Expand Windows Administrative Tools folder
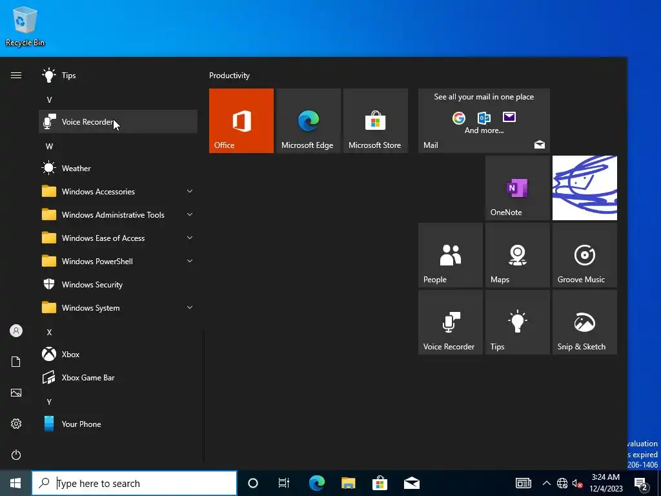The height and width of the screenshot is (496, 661). [118, 214]
